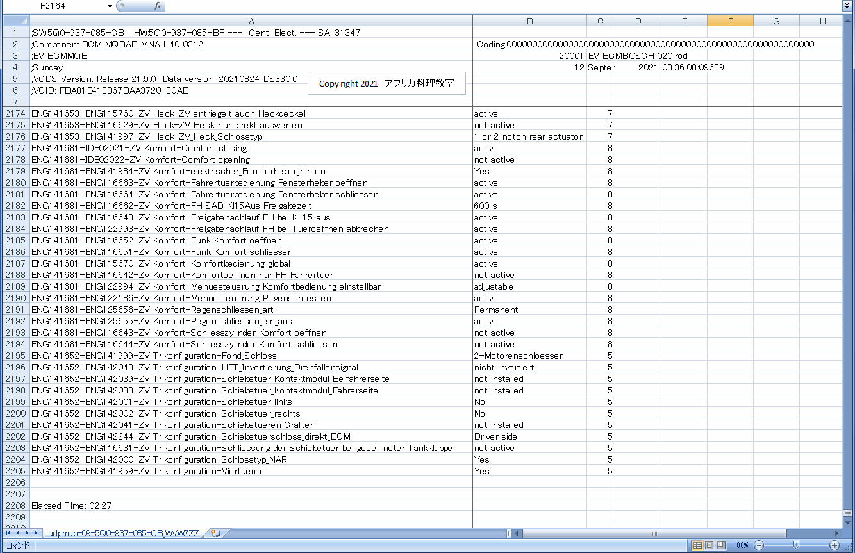This screenshot has height=553, width=855.
Task: Click into the formula bar input
Action: tap(503, 6)
